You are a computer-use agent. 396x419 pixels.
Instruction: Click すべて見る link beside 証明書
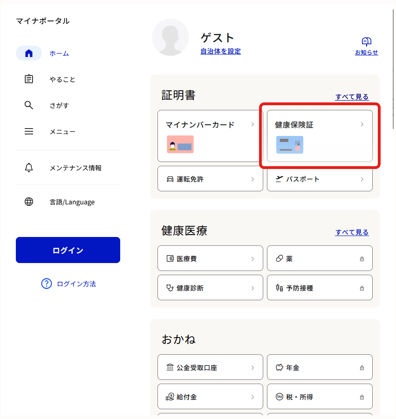point(352,97)
